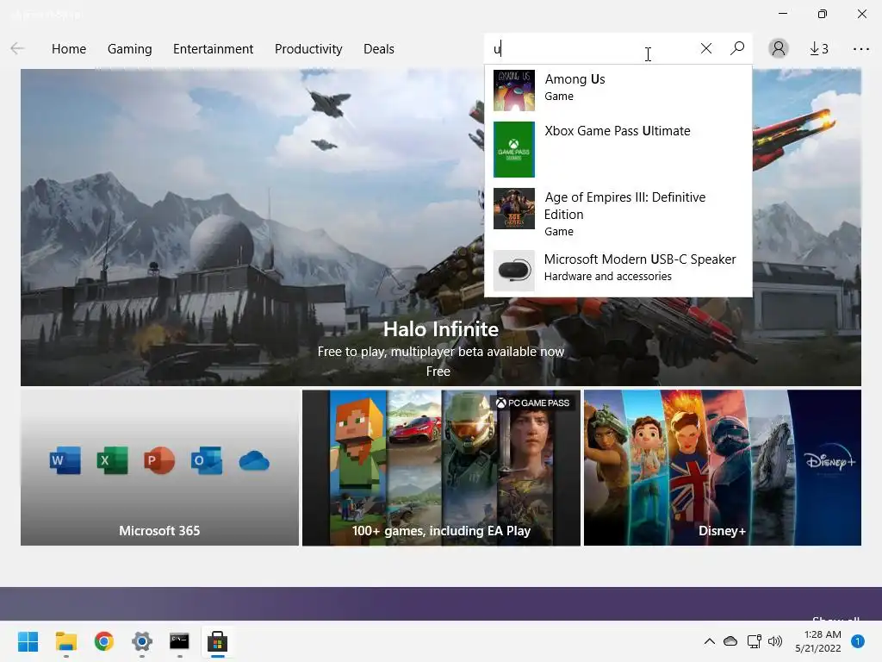Open the Halo Infinite banner title

[441, 329]
